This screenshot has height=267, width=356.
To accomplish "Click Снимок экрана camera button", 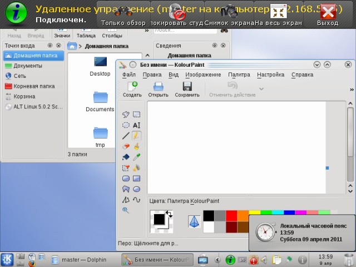I will pos(229,14).
